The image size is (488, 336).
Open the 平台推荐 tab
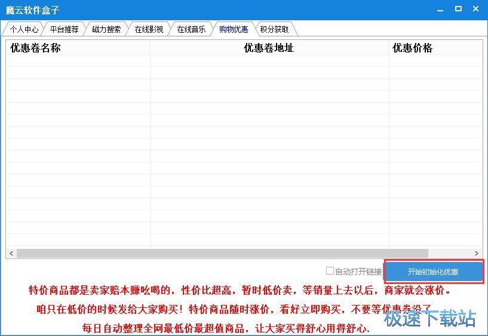(64, 29)
